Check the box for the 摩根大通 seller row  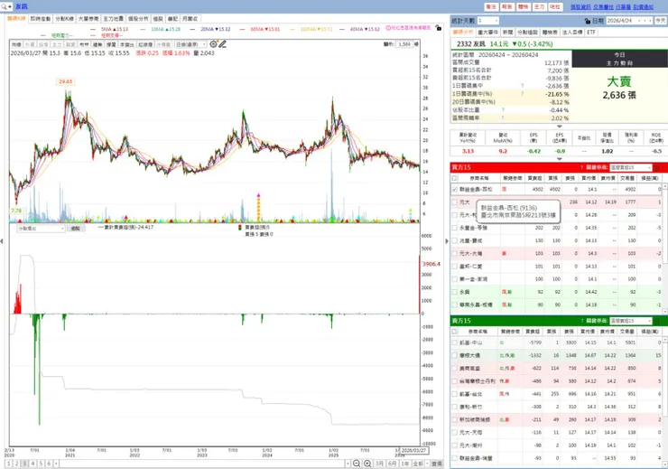tap(455, 355)
